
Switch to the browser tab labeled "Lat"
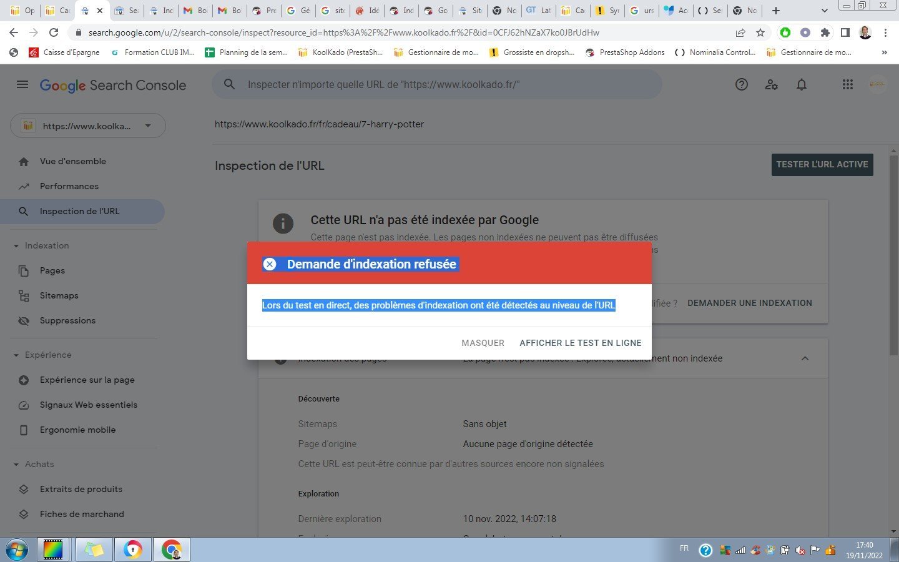pyautogui.click(x=539, y=11)
